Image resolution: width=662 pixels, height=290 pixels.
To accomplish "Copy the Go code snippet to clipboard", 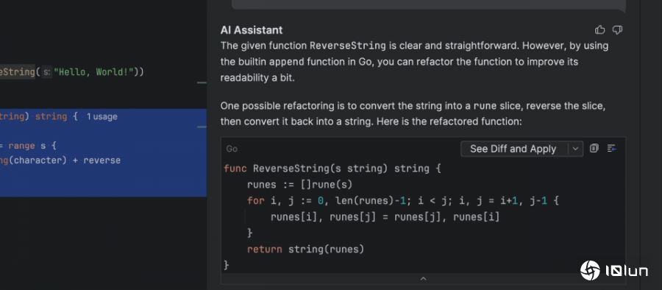I will (594, 149).
